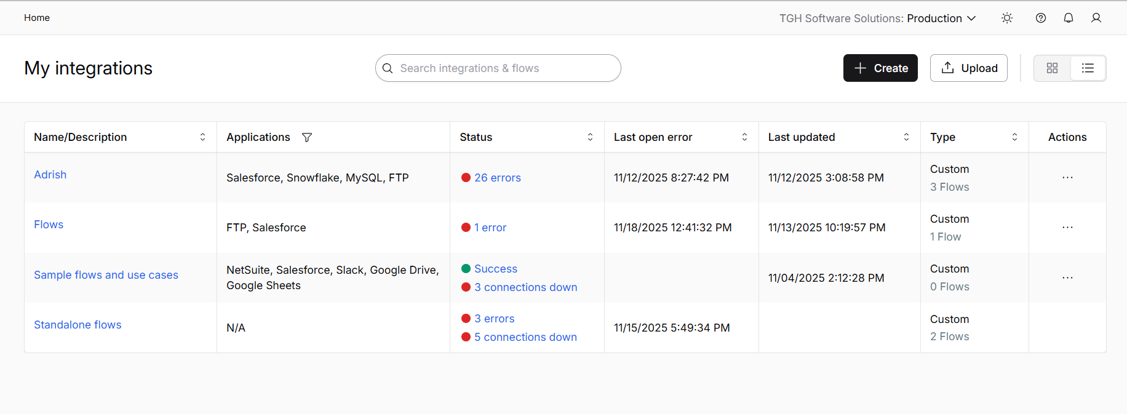Switch to list view
Viewport: 1127px width, 414px height.
point(1088,68)
